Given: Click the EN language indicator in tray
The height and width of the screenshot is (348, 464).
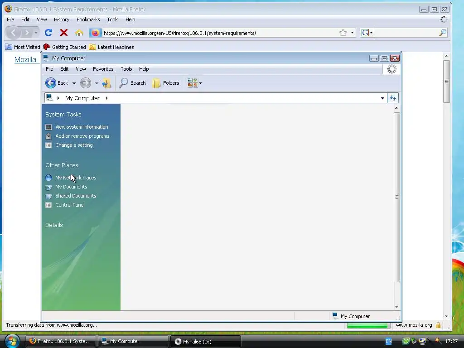Looking at the screenshot, I should pyautogui.click(x=388, y=342).
